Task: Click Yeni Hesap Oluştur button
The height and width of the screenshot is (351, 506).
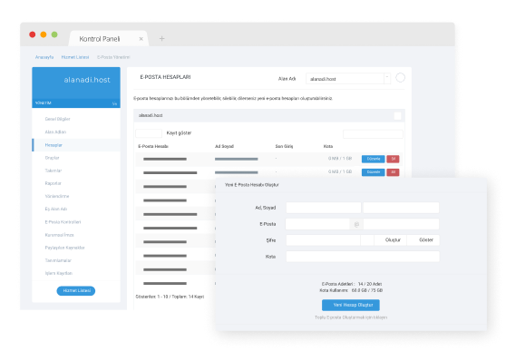Action: [x=351, y=305]
